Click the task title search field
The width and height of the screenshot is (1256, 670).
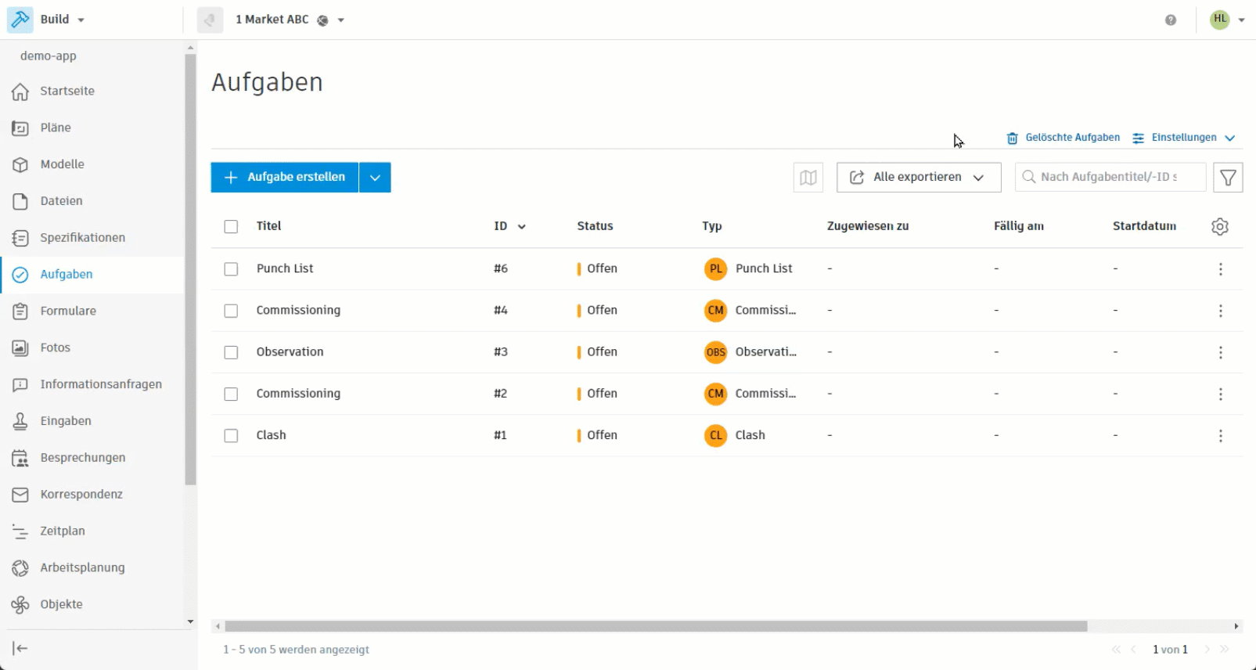pos(1110,178)
